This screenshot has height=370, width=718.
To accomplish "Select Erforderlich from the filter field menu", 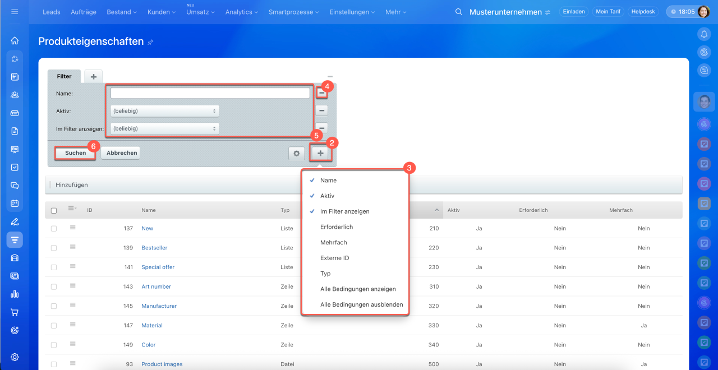I will pyautogui.click(x=337, y=227).
